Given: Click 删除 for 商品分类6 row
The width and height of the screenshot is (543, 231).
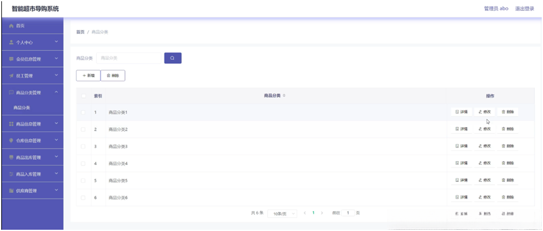Looking at the screenshot, I should click(507, 197).
